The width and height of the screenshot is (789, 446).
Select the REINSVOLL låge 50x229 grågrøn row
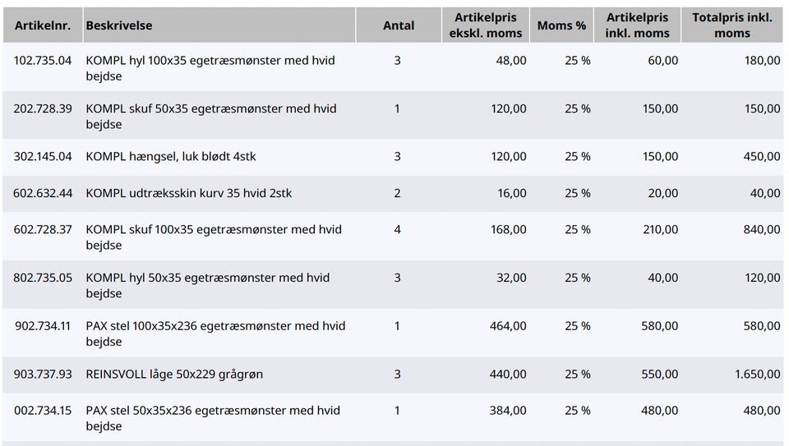coord(174,375)
